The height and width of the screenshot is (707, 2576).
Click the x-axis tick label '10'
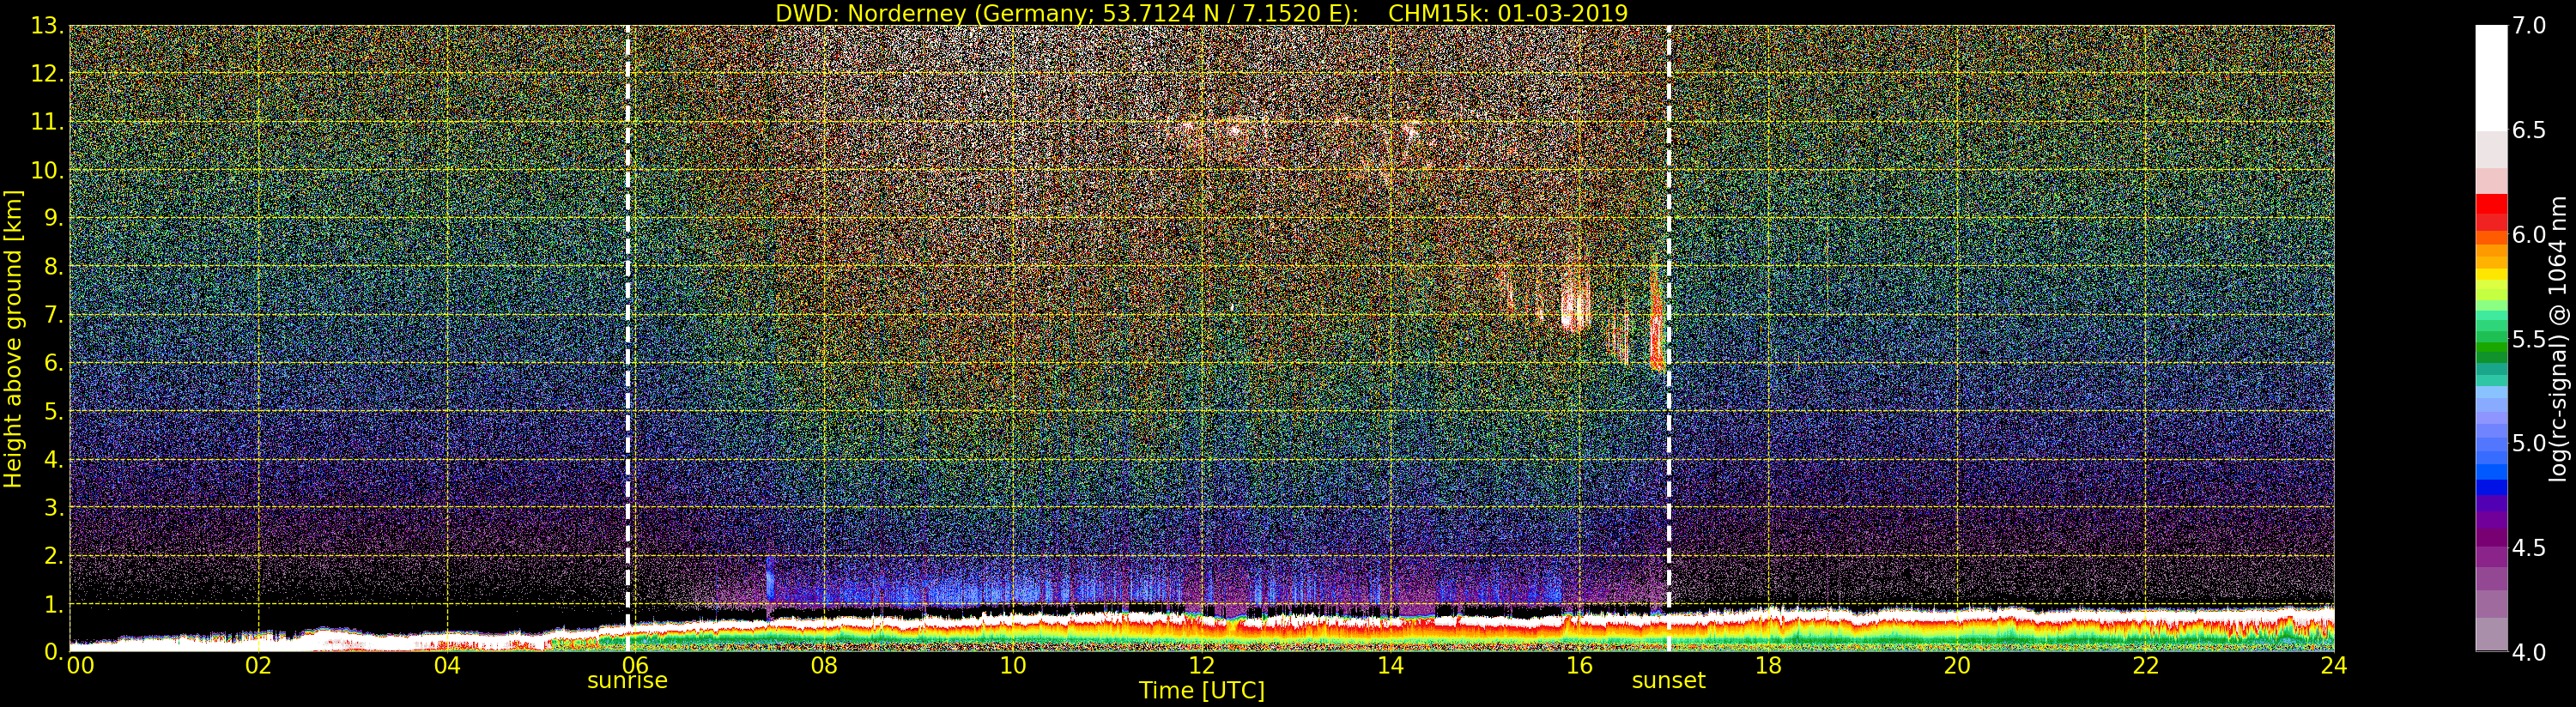click(x=1013, y=666)
